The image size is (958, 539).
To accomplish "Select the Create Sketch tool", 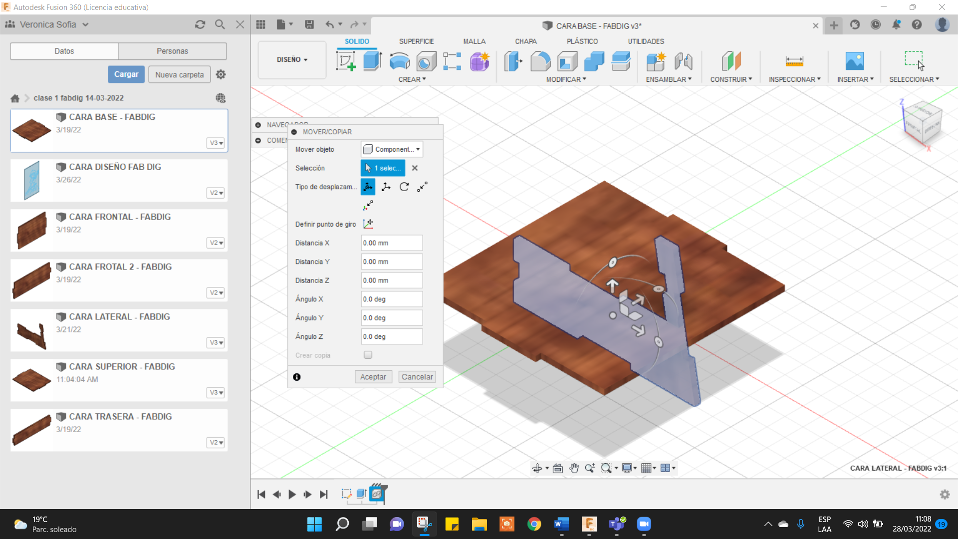I will (346, 61).
